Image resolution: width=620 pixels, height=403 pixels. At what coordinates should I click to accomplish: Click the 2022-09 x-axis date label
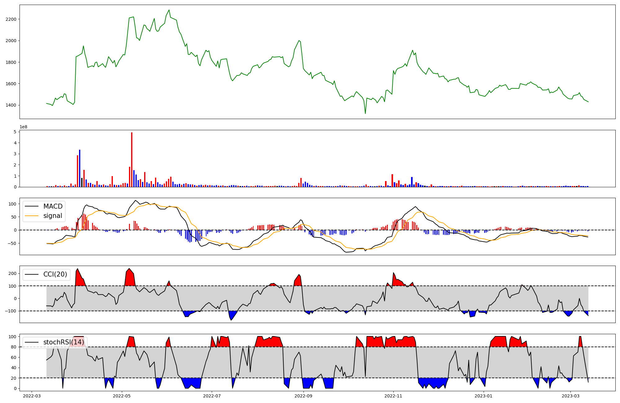click(303, 396)
